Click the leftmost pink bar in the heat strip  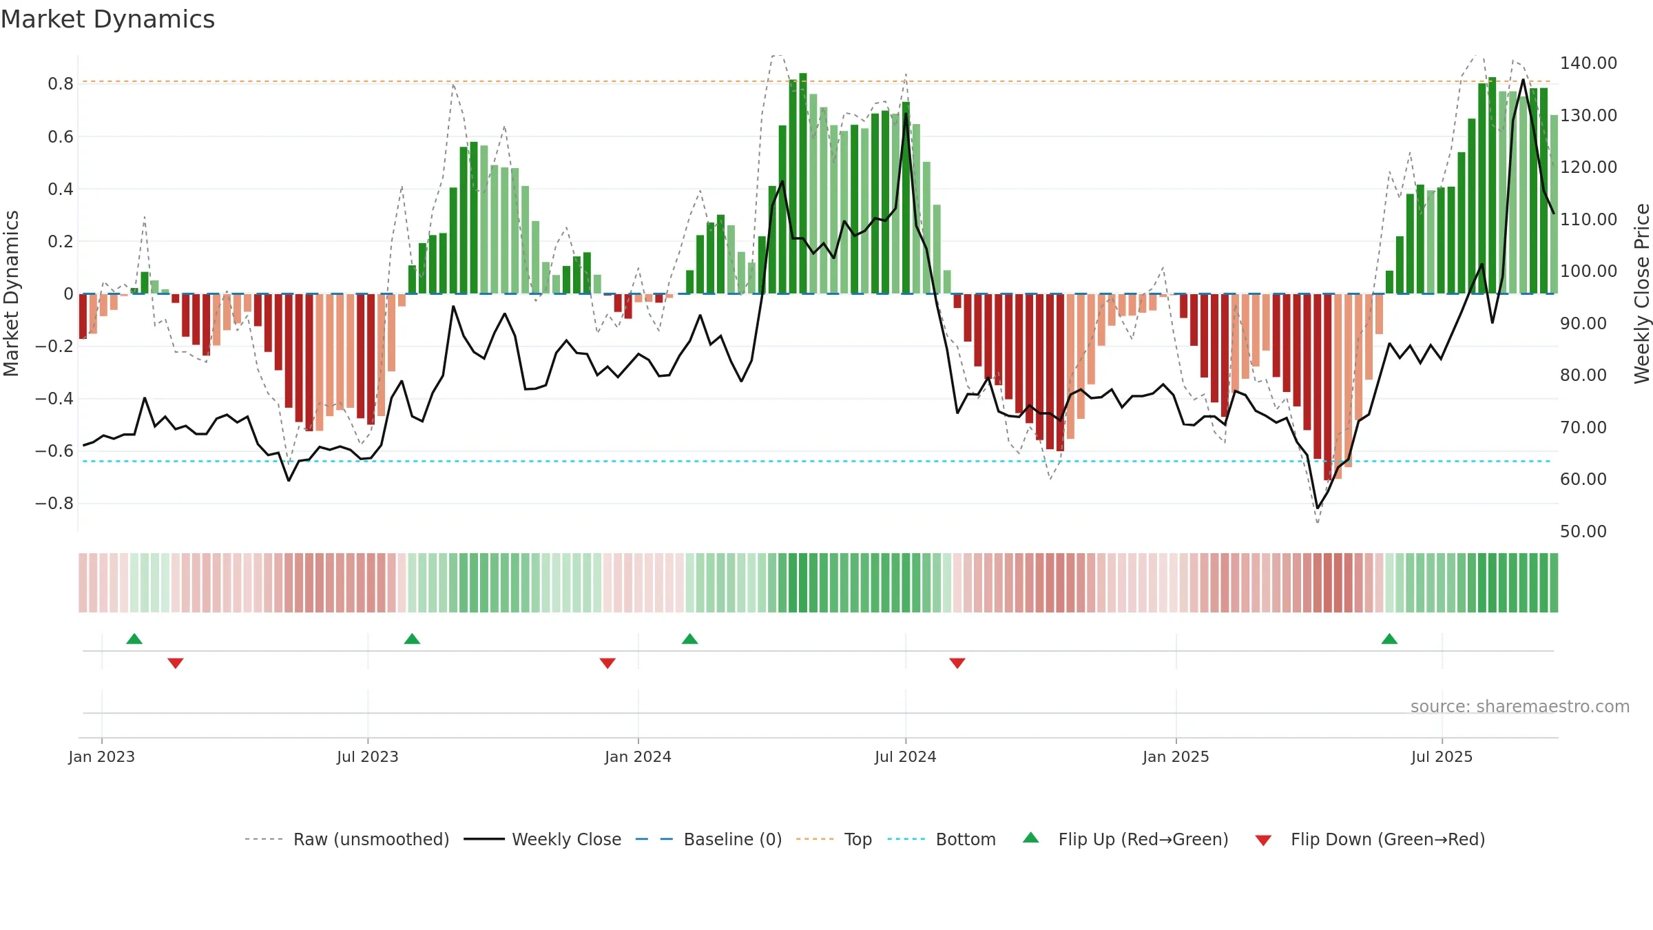[83, 583]
